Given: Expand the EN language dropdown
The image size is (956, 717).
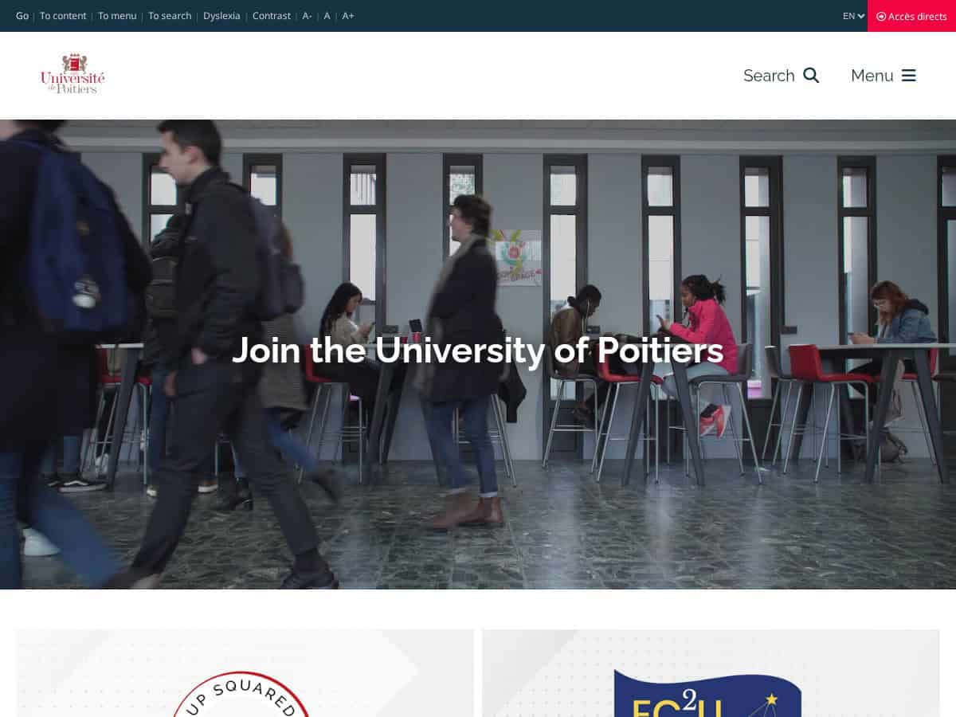Looking at the screenshot, I should 853,16.
